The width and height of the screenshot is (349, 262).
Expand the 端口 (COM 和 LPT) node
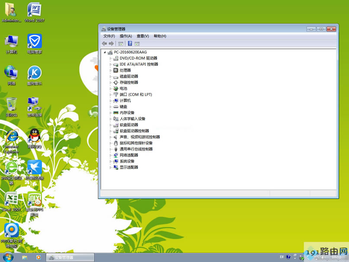[x=110, y=94]
